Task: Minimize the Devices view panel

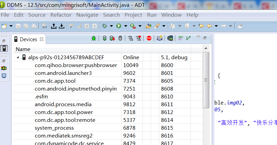Action: coord(205,38)
